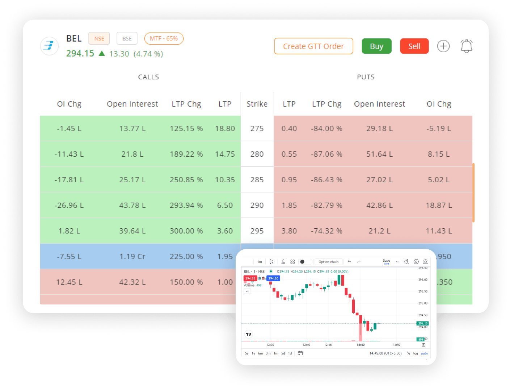510x390 pixels.
Task: Click the 294.20 buy price label on chart
Action: tap(273, 278)
